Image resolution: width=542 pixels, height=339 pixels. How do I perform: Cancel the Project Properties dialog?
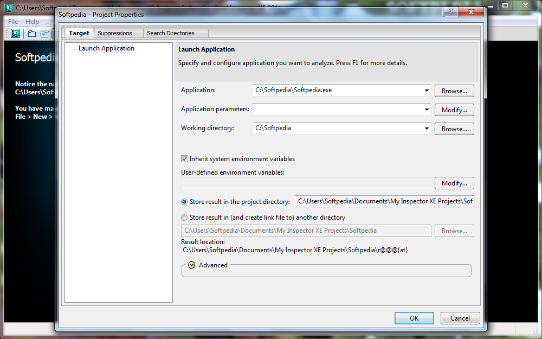point(460,318)
